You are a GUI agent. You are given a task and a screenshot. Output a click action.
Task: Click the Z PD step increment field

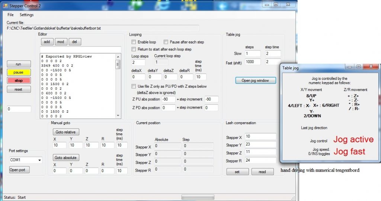[x=211, y=108]
